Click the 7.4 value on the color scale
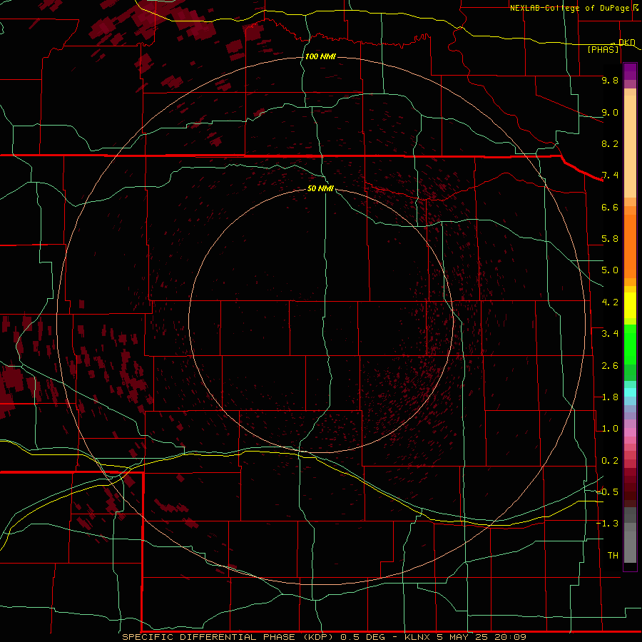 click(610, 175)
